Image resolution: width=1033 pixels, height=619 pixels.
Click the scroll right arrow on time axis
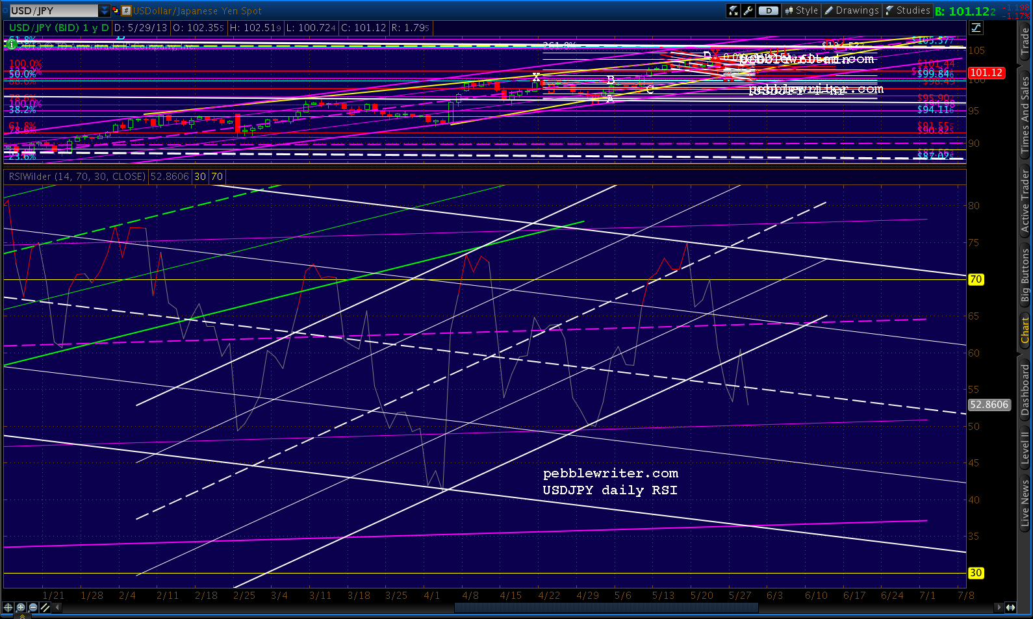[999, 607]
